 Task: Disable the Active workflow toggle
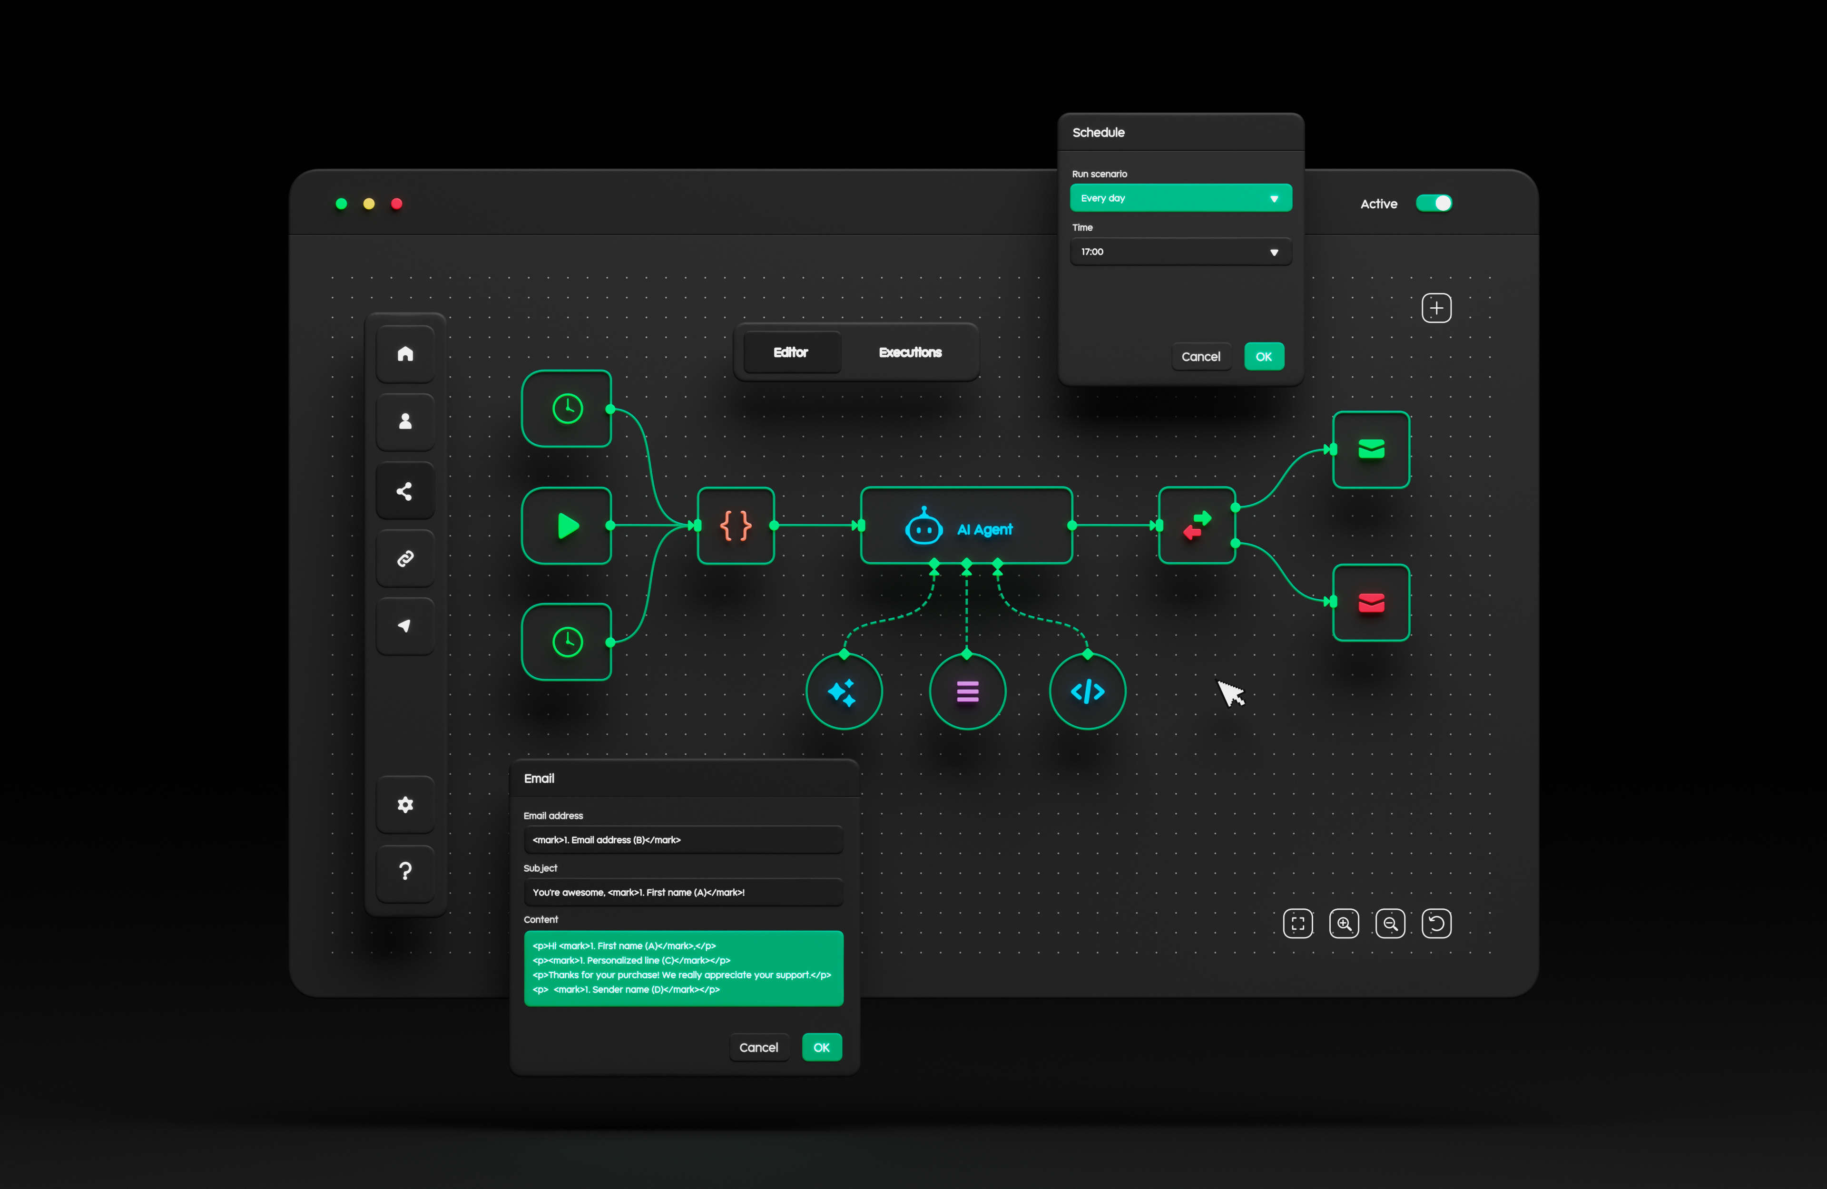coord(1434,204)
